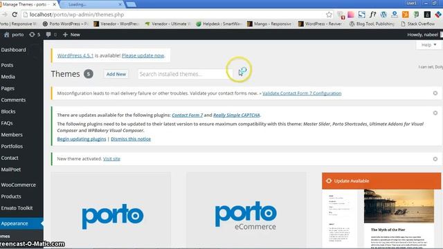Open the blue S browser extension
Screen dimensions: 443x249
pyautogui.click(x=361, y=15)
